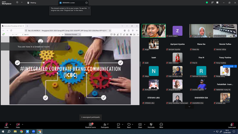The width and height of the screenshot is (238, 134).
Task: Expand the arrow next to Chat
Action: [122, 124]
